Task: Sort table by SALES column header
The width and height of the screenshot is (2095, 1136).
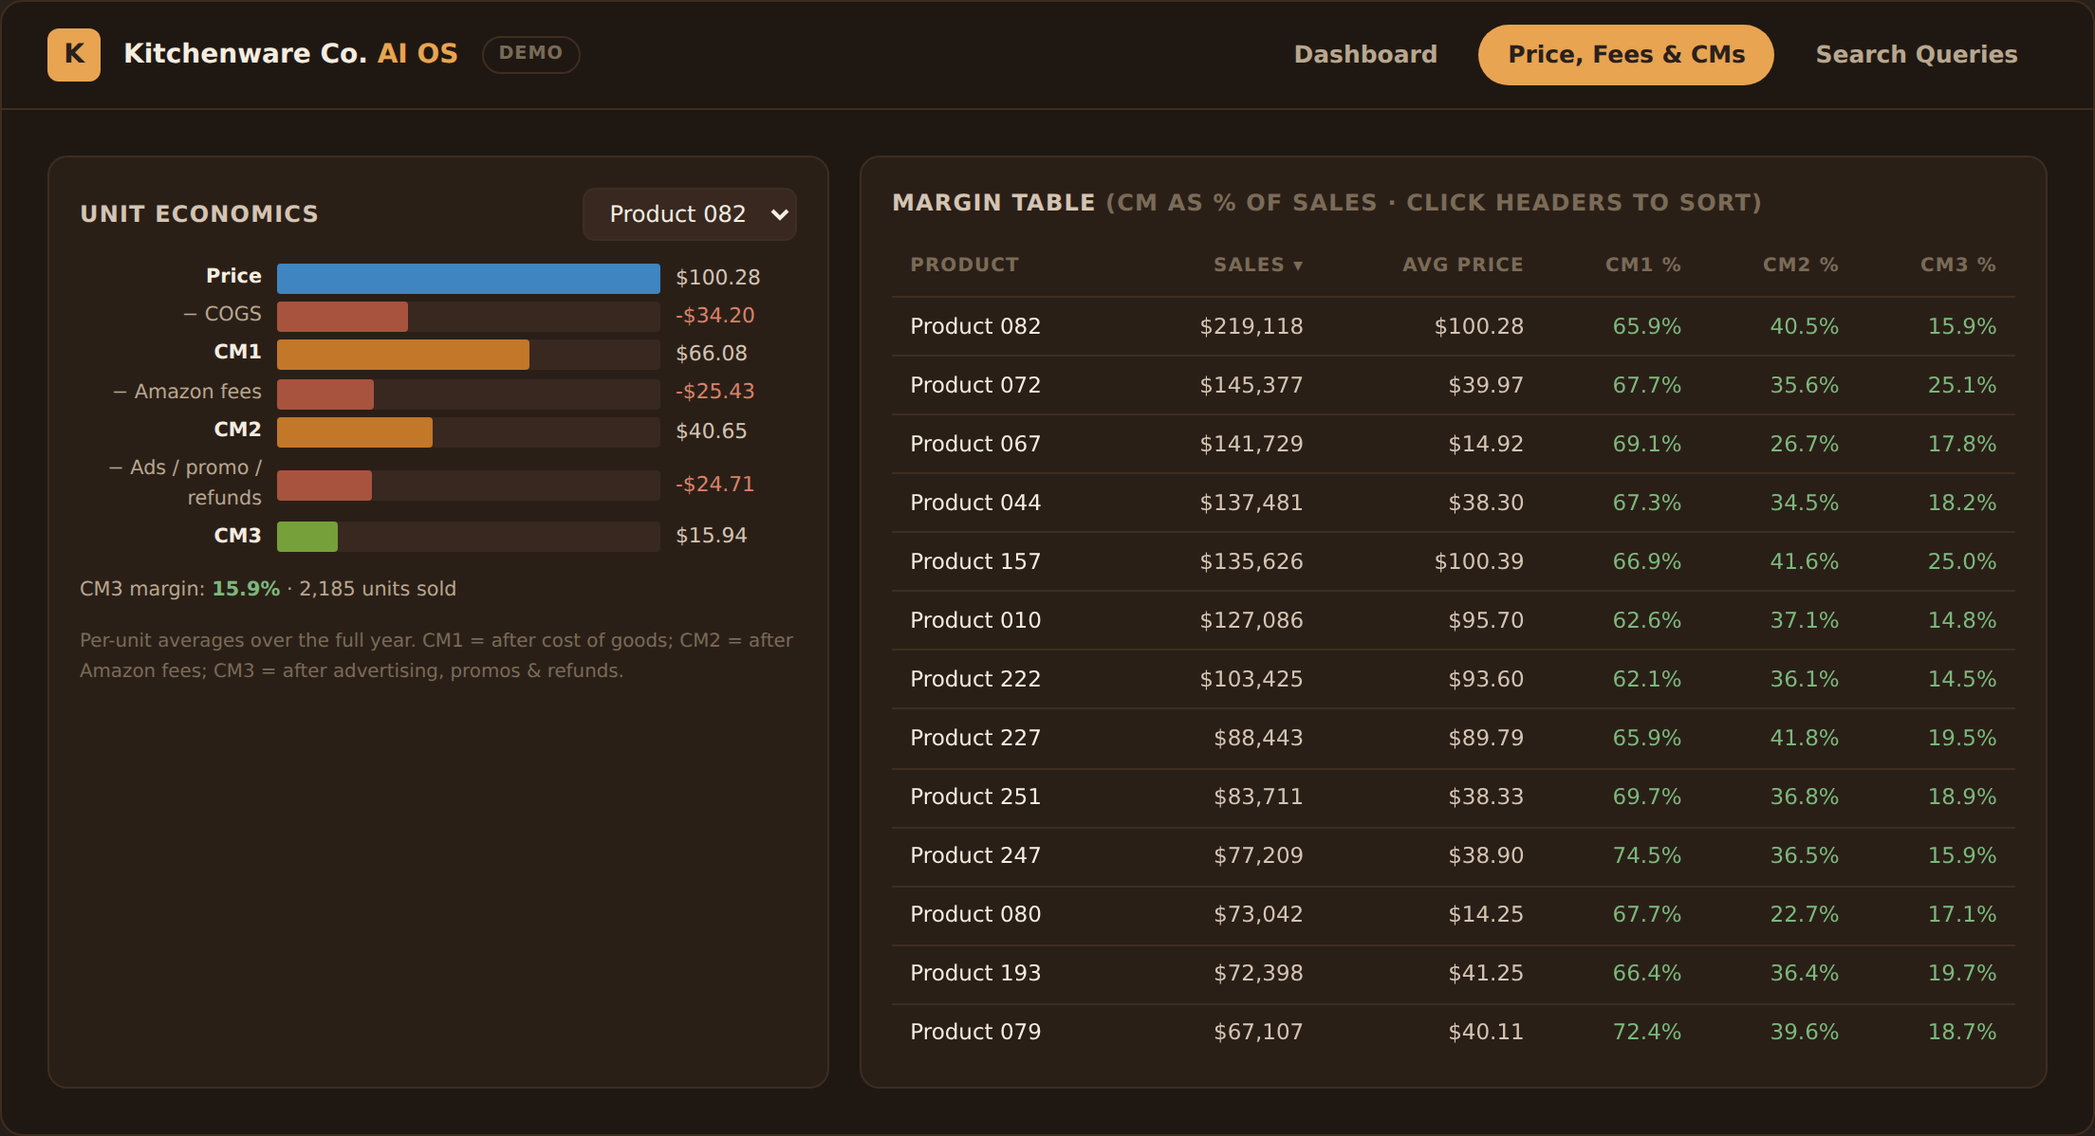Action: [x=1258, y=265]
